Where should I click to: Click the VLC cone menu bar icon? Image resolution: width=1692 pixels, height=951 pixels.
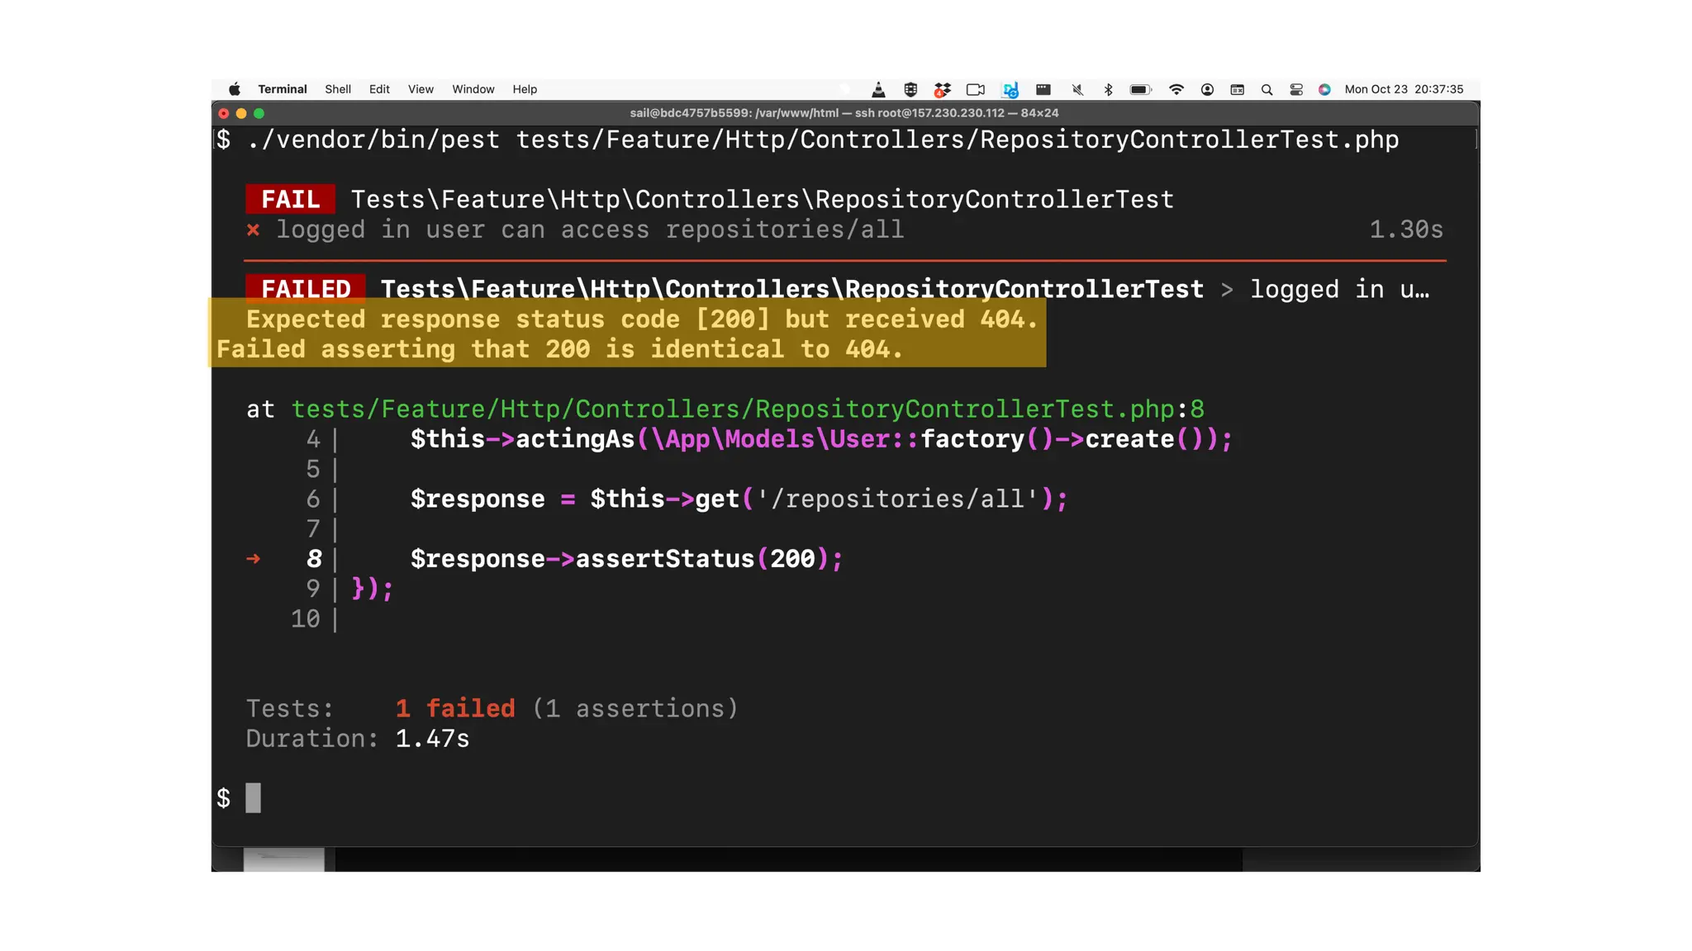pos(878,89)
